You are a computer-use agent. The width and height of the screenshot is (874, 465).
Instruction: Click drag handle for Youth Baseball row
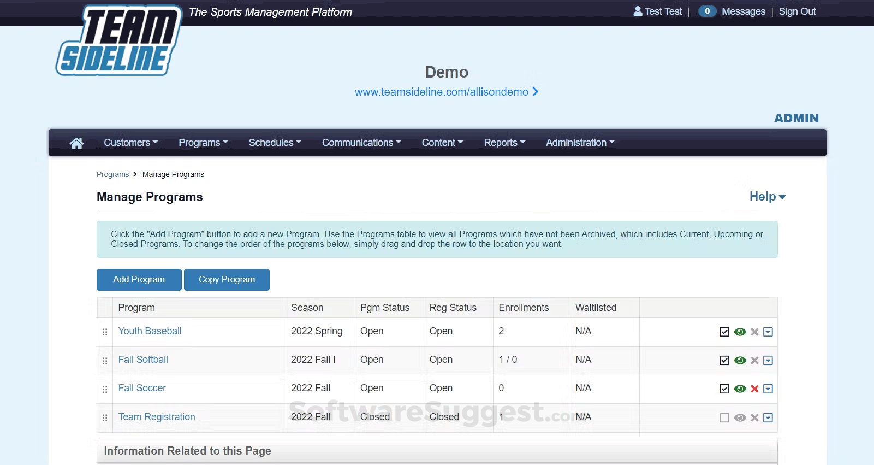click(x=105, y=332)
